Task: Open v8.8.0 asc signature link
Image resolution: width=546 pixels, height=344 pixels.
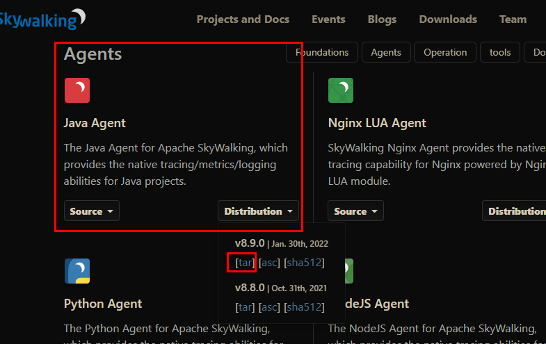Action: point(269,307)
